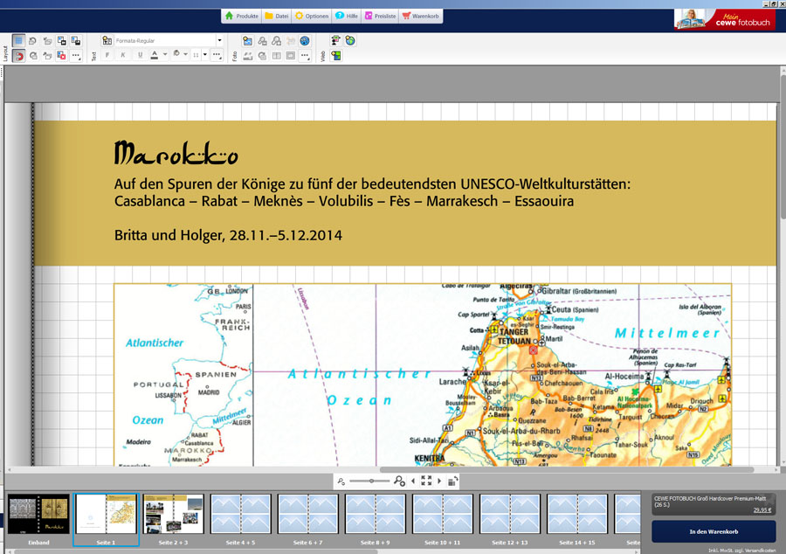Open the Warenkorb menu
This screenshot has height=554, width=786.
(x=421, y=16)
